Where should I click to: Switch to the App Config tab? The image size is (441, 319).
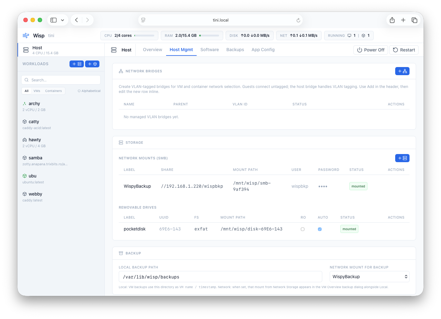click(x=263, y=50)
